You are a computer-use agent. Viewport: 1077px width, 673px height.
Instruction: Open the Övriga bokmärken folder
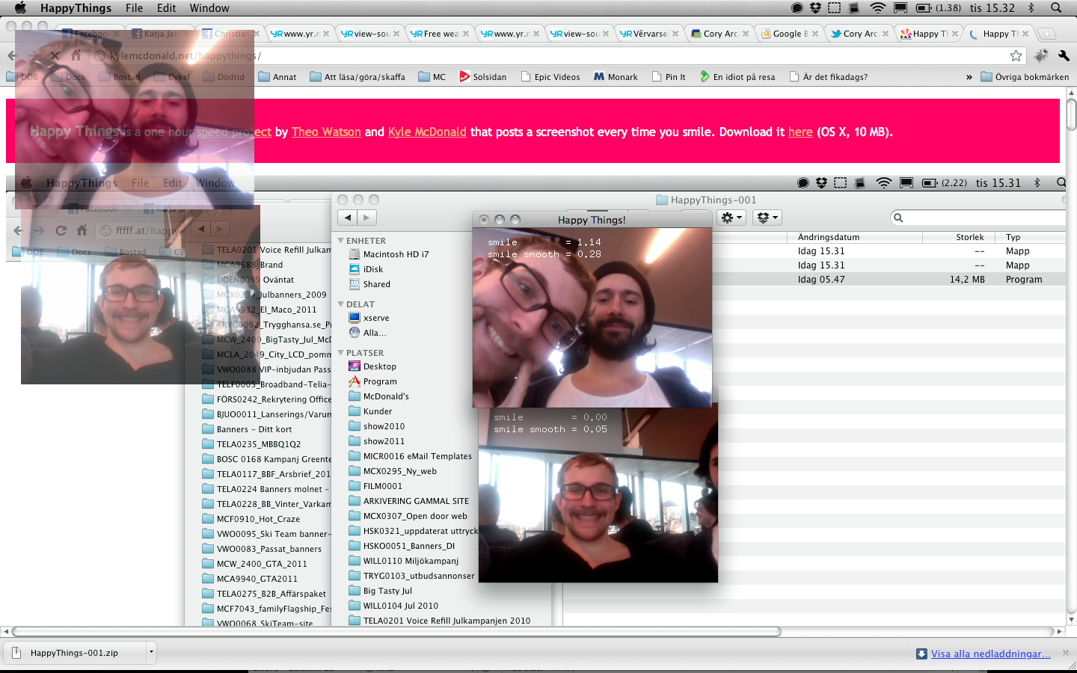pyautogui.click(x=1025, y=77)
